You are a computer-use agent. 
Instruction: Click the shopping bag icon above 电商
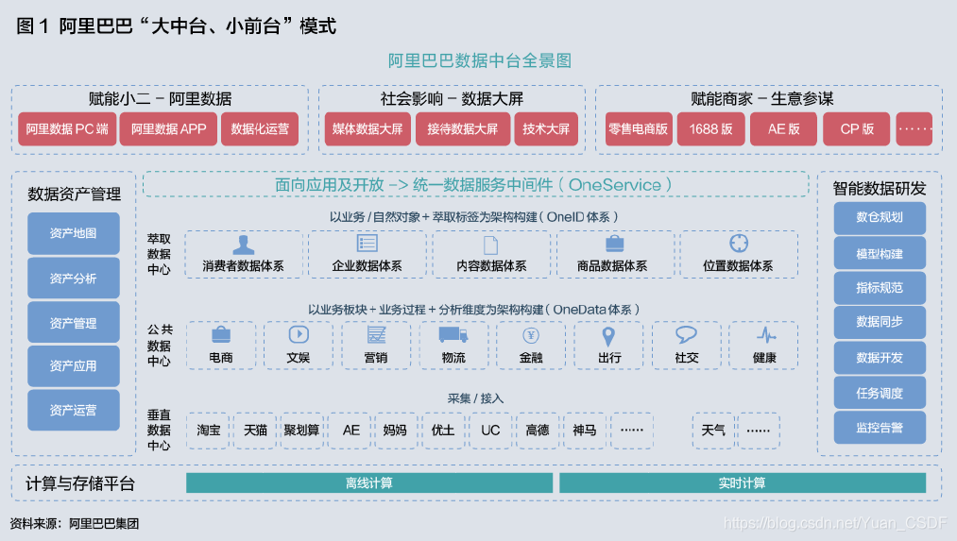coord(221,335)
